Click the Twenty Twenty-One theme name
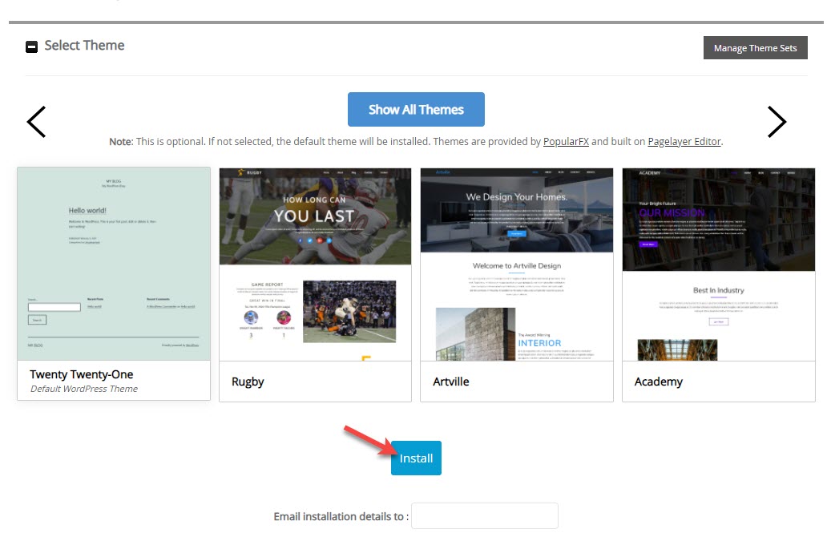 (81, 374)
